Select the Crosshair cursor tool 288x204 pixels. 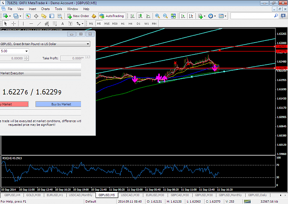[13, 23]
